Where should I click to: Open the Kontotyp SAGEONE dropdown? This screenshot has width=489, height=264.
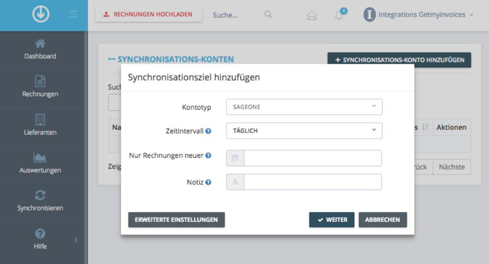tap(304, 107)
